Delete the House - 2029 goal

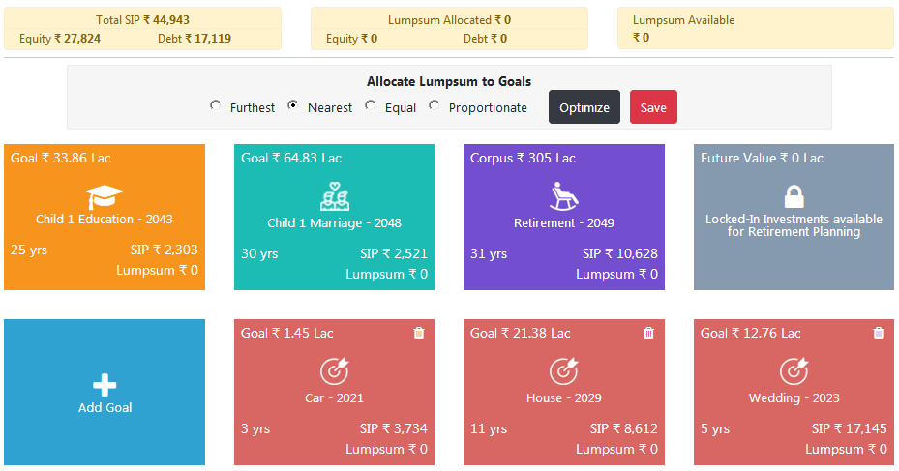[648, 333]
